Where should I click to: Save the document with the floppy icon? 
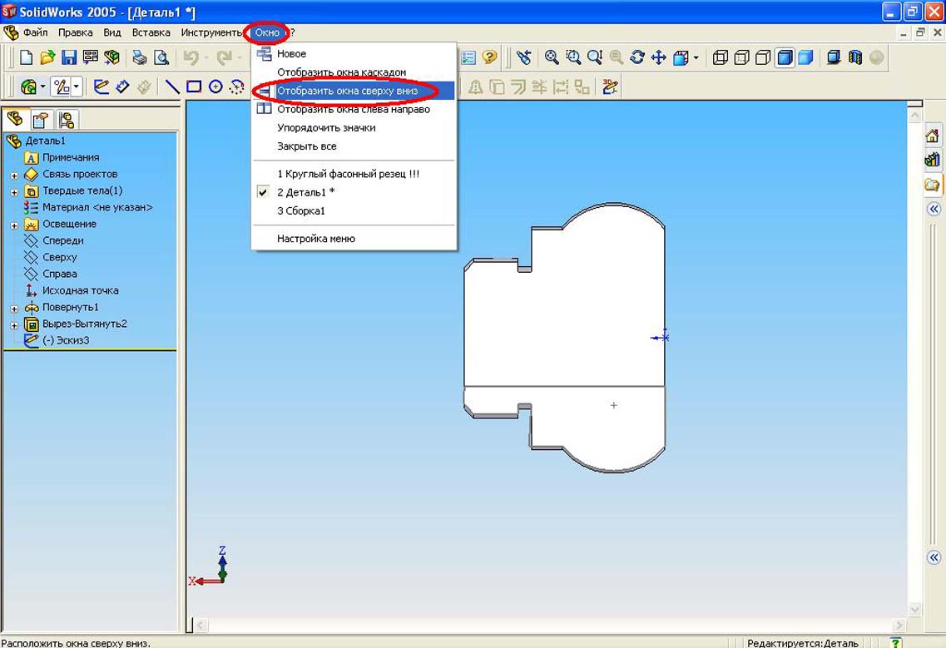(x=69, y=57)
